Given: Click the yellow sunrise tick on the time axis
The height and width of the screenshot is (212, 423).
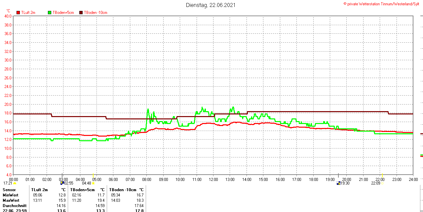Looking at the screenshot, I should pyautogui.click(x=93, y=175).
